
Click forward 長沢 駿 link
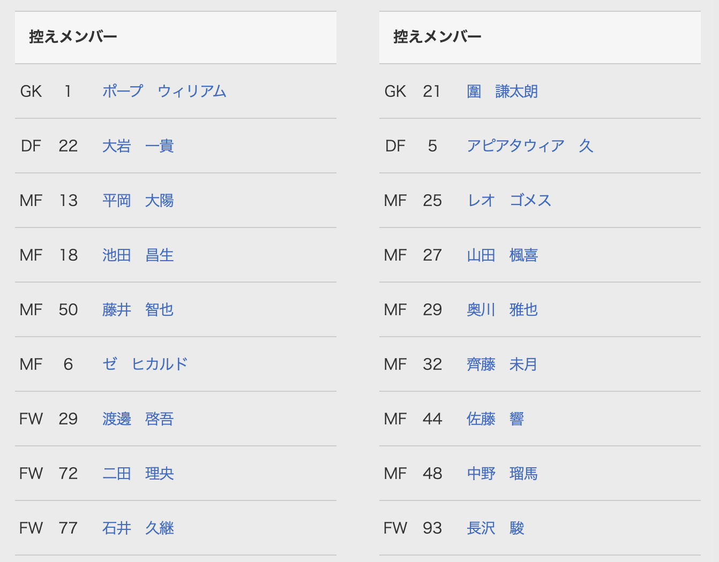pos(495,528)
